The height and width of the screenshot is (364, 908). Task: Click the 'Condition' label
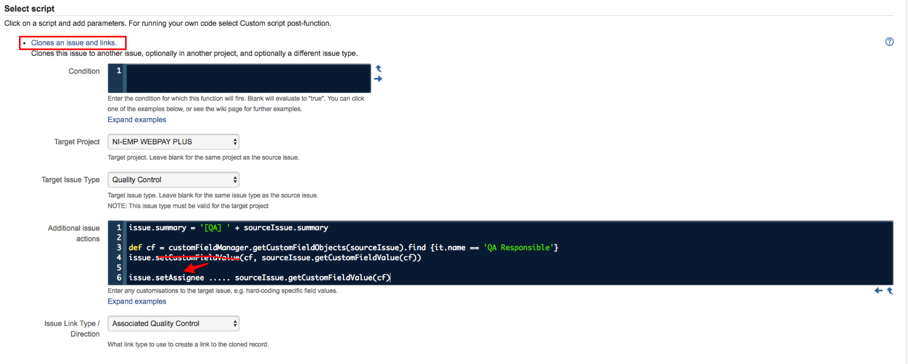click(84, 71)
